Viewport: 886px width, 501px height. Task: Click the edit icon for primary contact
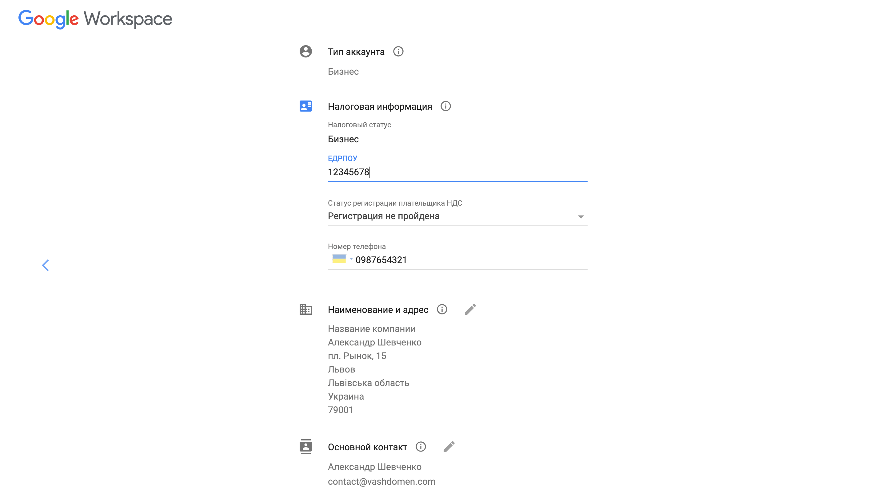(x=449, y=447)
